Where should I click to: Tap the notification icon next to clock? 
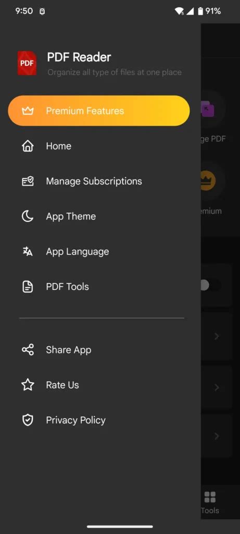(x=43, y=11)
